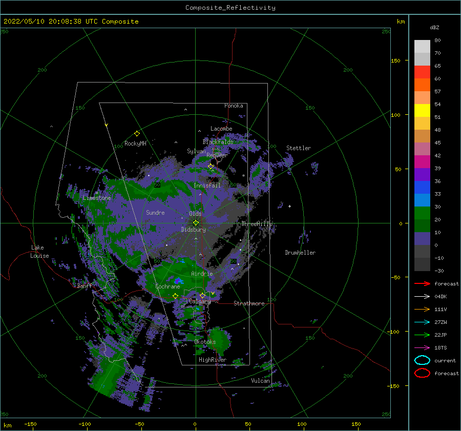Click the 150 tick label on right axis

click(x=396, y=60)
